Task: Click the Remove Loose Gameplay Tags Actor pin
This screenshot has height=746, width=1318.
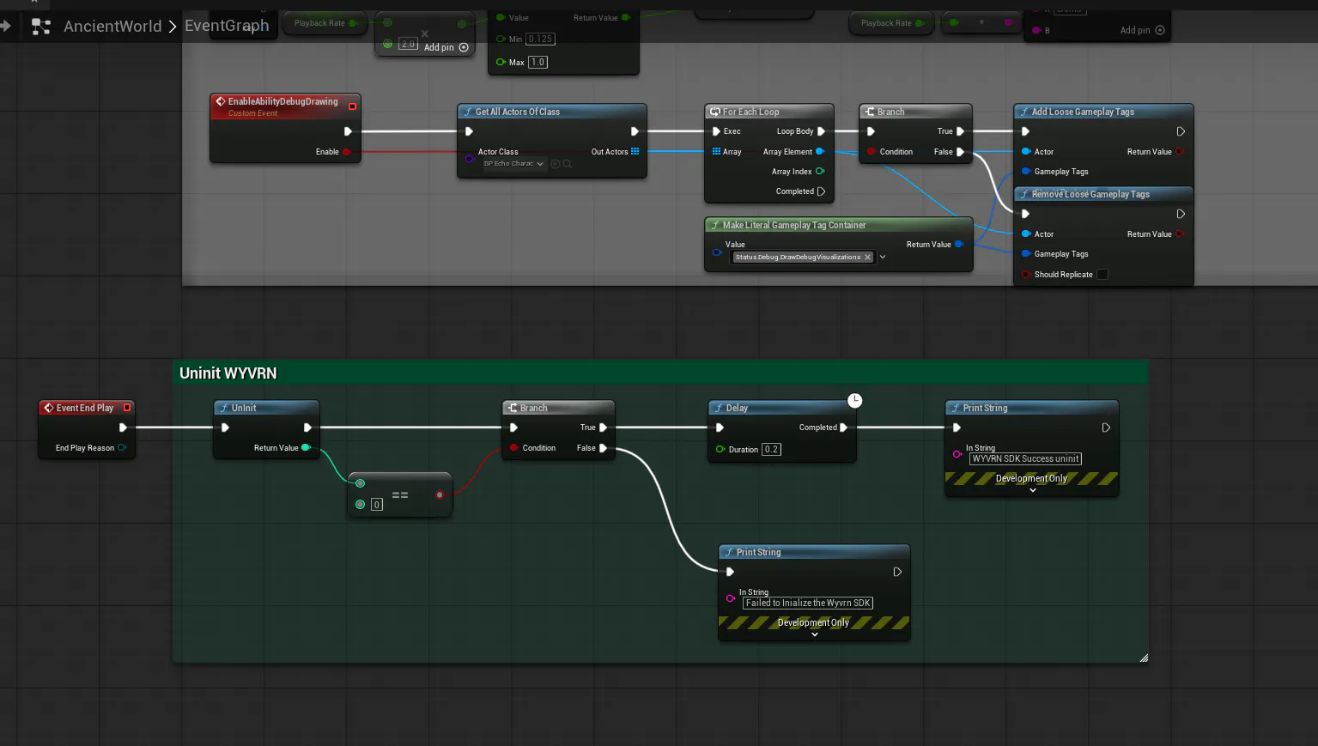Action: 1025,234
